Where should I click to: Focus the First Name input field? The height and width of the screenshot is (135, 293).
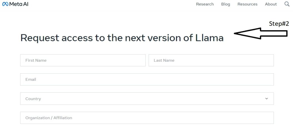pos(83,60)
